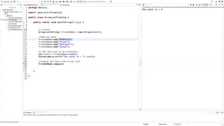Open the Problems tab in bottom panel
The width and height of the screenshot is (224, 126).
coord(29,113)
